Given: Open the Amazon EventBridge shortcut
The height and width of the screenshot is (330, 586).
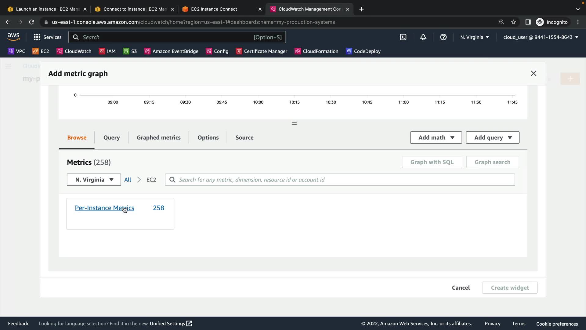Looking at the screenshot, I should [x=171, y=51].
